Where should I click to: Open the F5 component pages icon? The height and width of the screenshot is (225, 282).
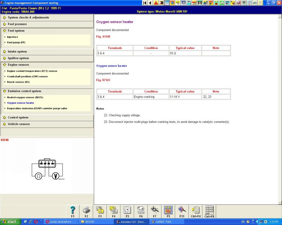point(127,212)
